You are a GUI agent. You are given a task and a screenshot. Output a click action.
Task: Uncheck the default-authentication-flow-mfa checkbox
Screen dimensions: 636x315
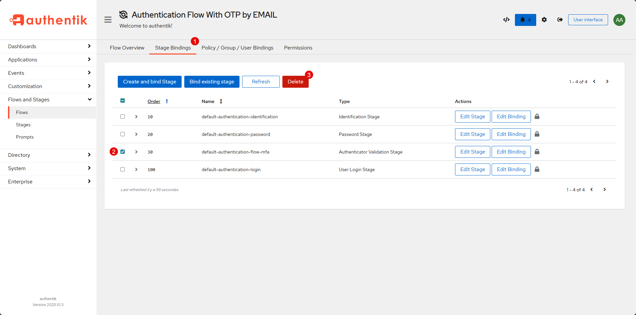123,152
